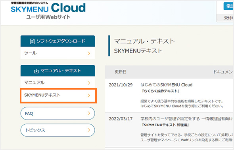The height and width of the screenshot is (150, 234).
Task: Click the arrow icon in the トピックス button
Action: [x=89, y=130]
